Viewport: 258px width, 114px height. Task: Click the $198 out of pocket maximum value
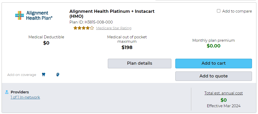127,47
